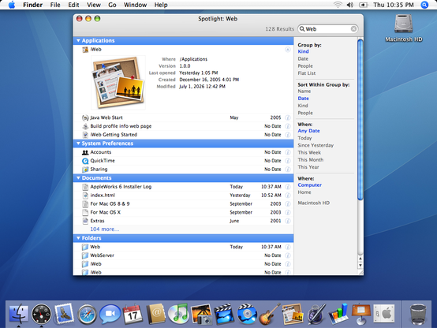Screen dimensions: 437x328
Task: Group results by Date
Action: tap(303, 58)
